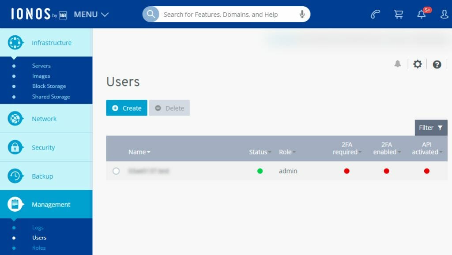Click the microphone voice search icon
This screenshot has height=255, width=452.
tap(302, 14)
